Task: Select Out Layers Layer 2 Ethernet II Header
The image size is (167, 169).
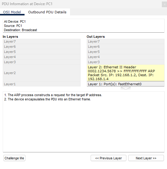Action: [125, 73]
